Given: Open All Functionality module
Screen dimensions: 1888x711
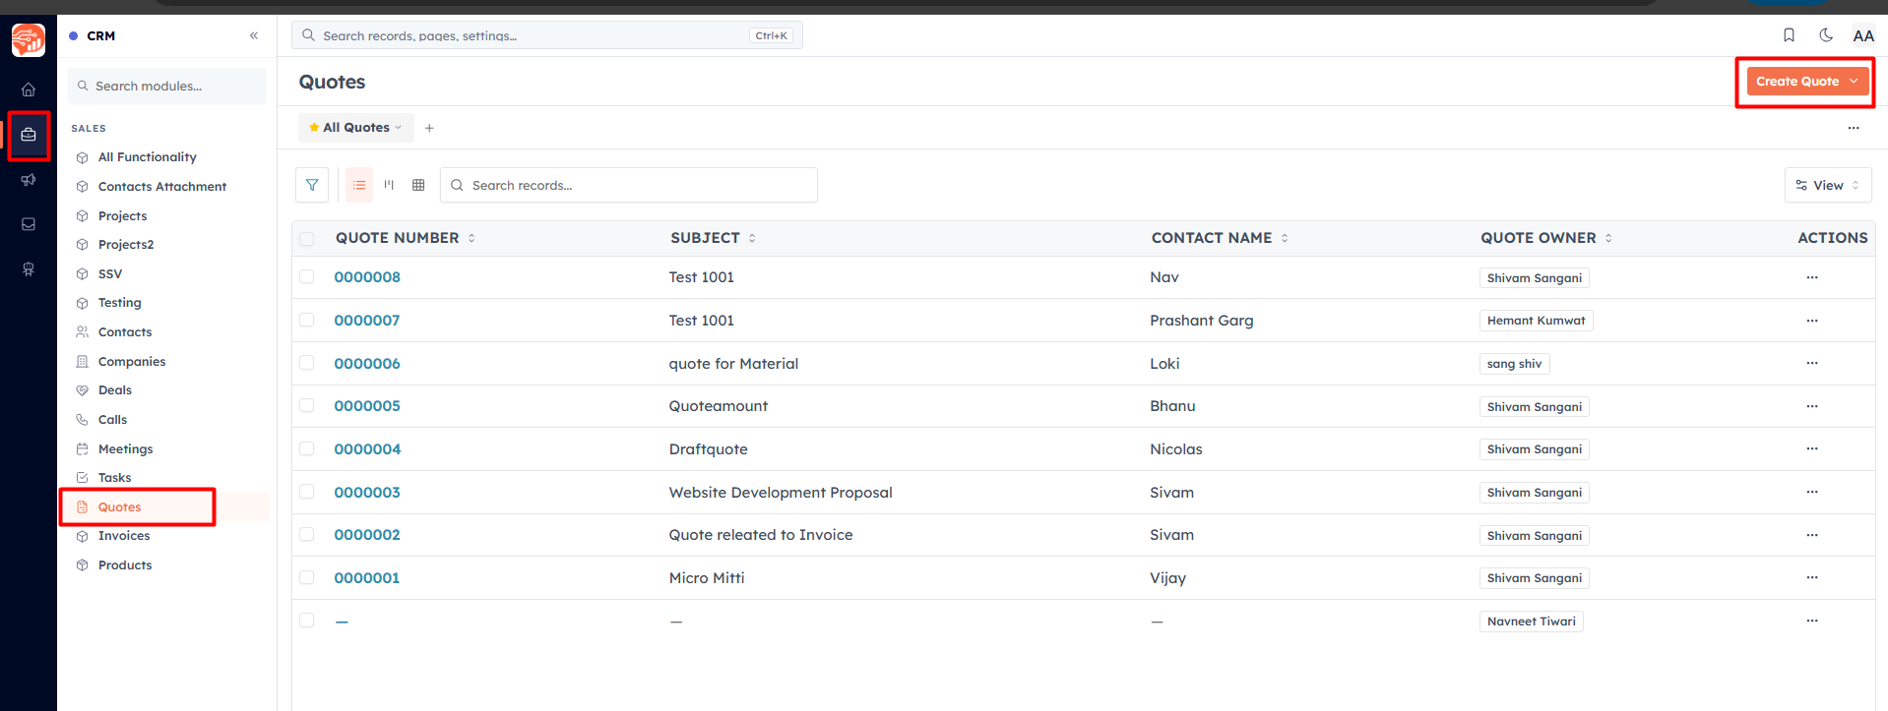Looking at the screenshot, I should [x=148, y=157].
